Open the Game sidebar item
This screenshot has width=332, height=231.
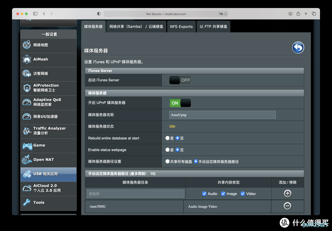(x=48, y=145)
